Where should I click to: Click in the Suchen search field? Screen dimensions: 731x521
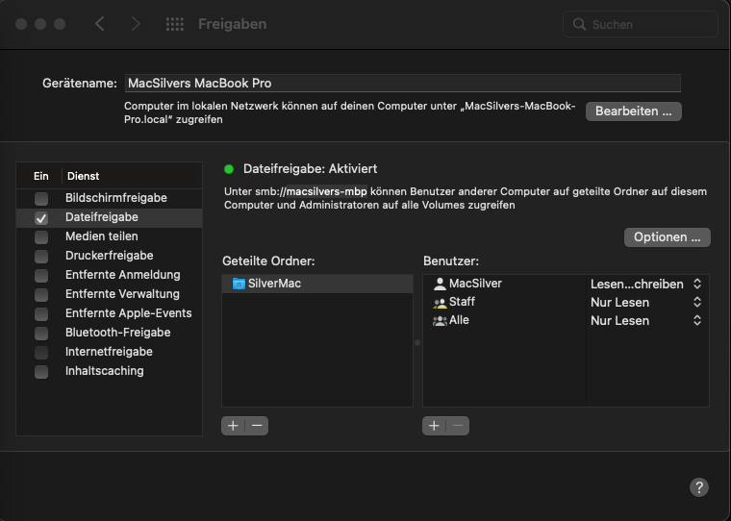pyautogui.click(x=640, y=24)
